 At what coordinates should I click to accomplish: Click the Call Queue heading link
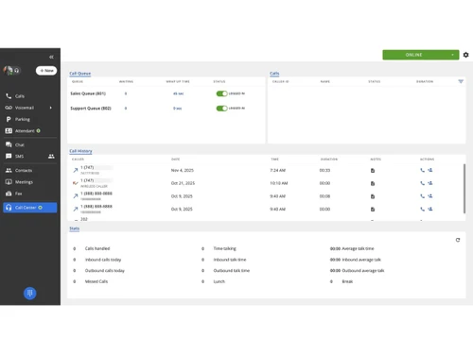coord(80,74)
